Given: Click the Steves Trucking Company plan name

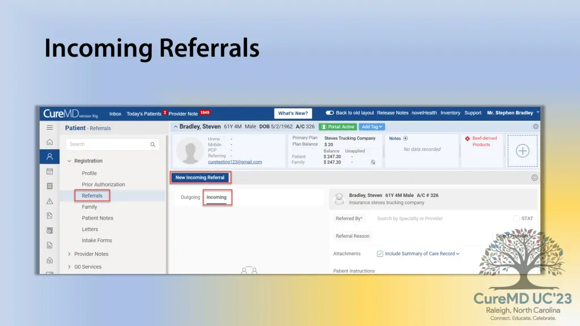Looking at the screenshot, I should point(350,138).
